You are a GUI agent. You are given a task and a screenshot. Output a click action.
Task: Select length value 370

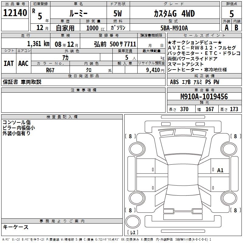click(x=184, y=109)
